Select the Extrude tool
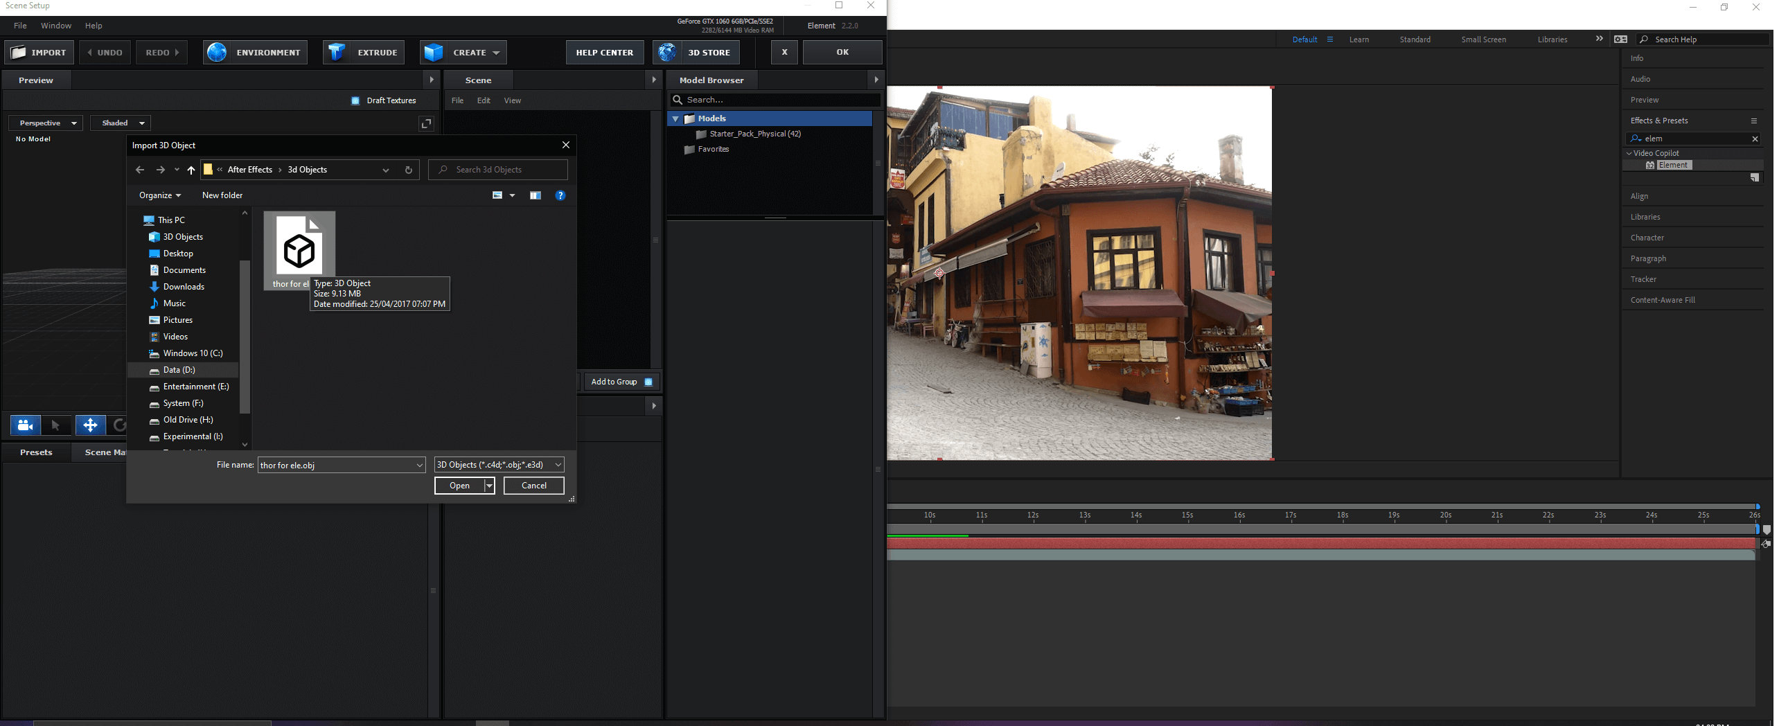The image size is (1779, 726). coord(364,53)
